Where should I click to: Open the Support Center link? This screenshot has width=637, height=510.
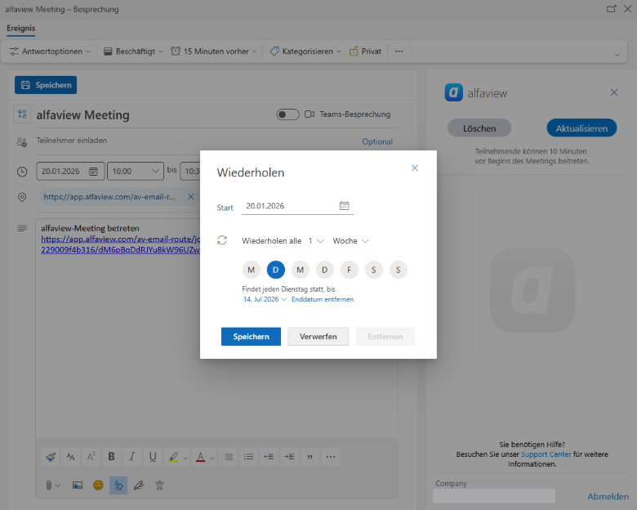point(546,454)
